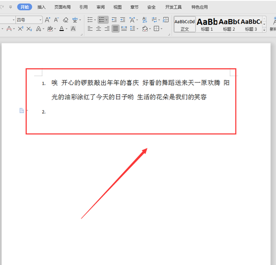Click the increase font size icon
This screenshot has width=276, height=265.
pos(47,20)
